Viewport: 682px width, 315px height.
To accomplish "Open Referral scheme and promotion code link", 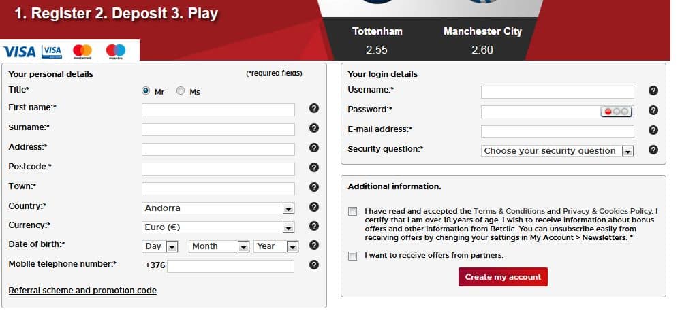I will tap(82, 291).
